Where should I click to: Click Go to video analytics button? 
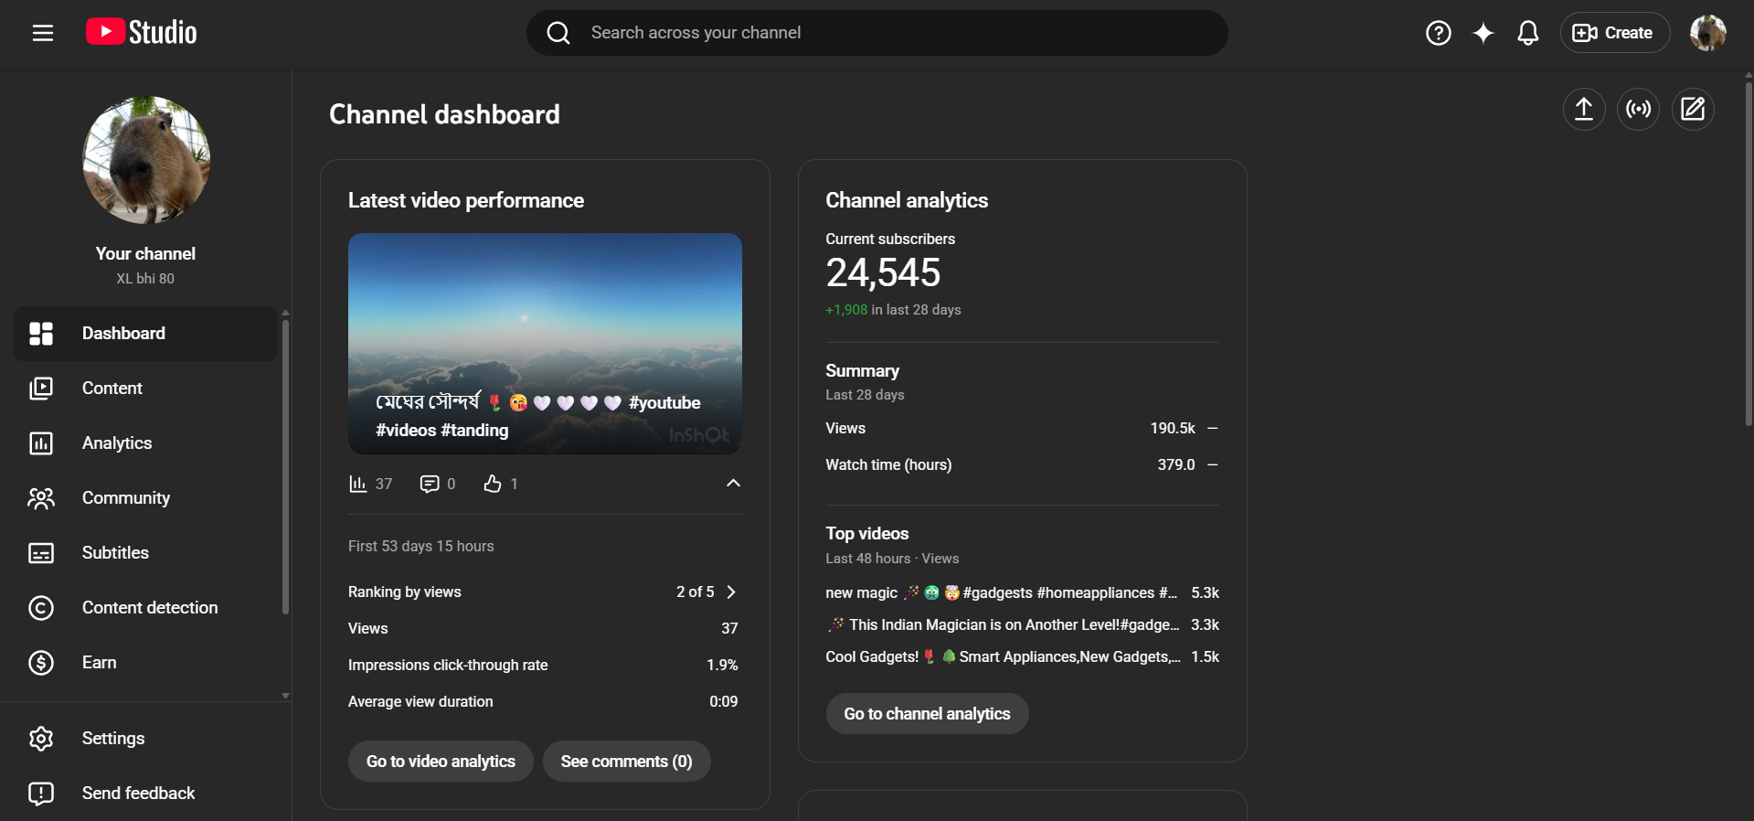441,762
